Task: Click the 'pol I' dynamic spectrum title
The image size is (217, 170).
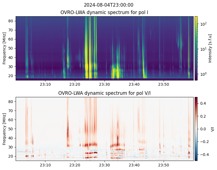Action: [105, 13]
